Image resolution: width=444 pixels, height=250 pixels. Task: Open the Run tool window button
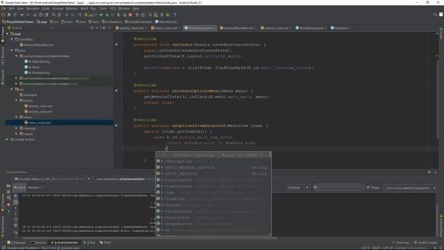89,242
